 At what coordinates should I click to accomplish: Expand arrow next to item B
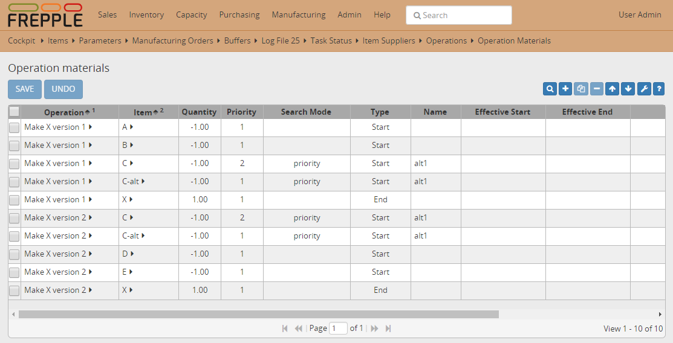[x=131, y=145]
